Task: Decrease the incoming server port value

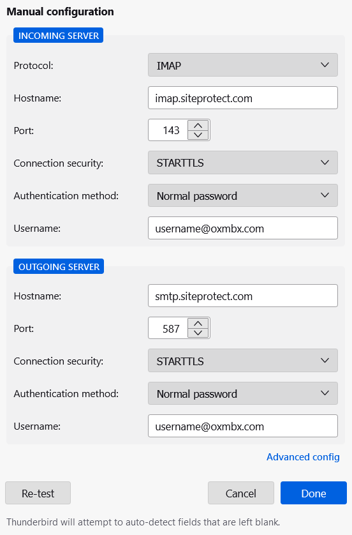Action: click(x=198, y=135)
